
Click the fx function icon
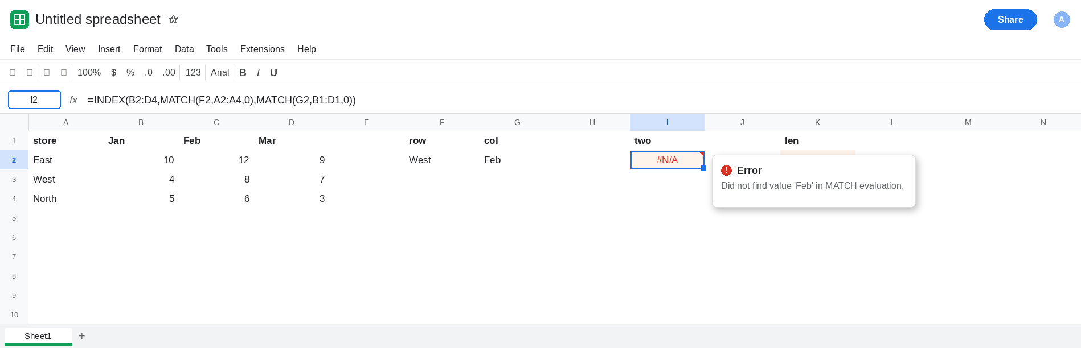click(73, 100)
